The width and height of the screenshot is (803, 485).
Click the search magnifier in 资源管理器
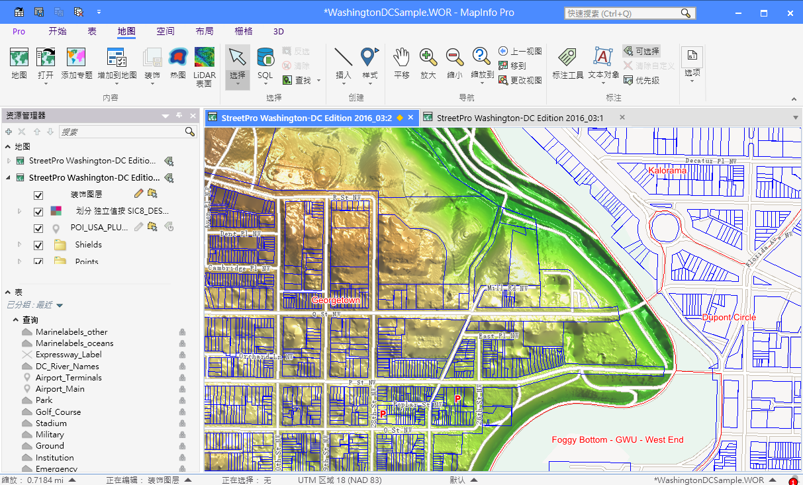point(190,132)
